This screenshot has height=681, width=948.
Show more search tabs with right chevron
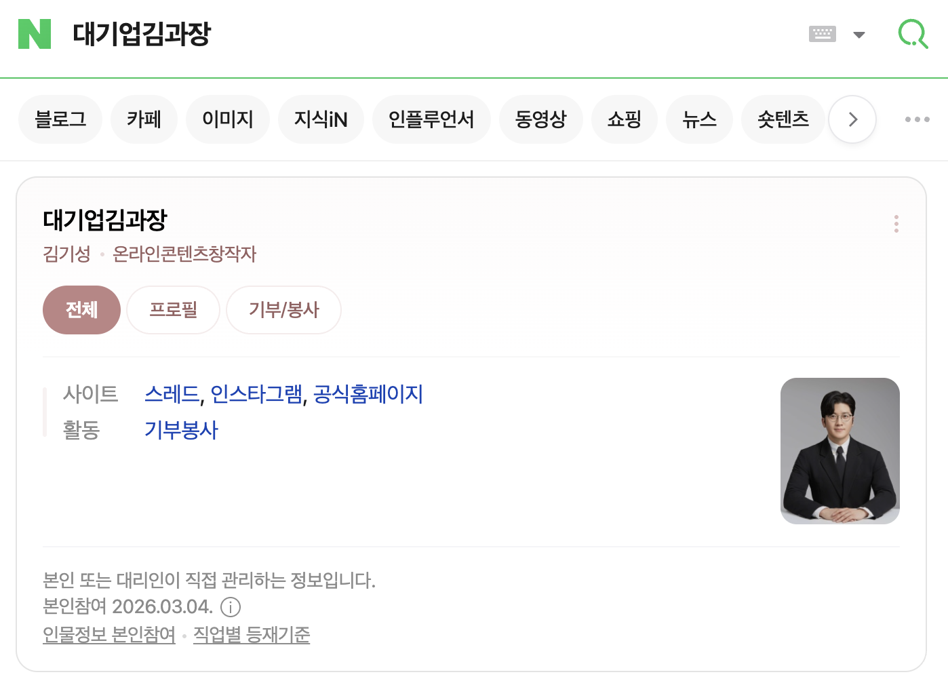click(852, 119)
